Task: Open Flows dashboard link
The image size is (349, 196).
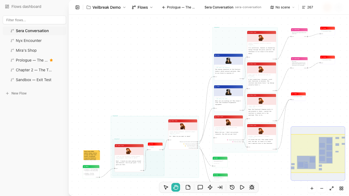Action: [23, 7]
